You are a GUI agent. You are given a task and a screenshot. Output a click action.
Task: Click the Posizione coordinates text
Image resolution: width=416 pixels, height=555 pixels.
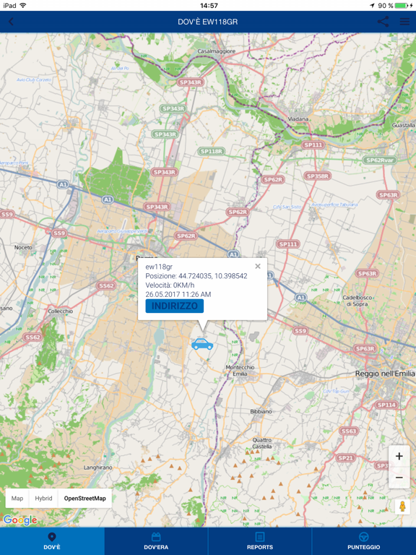(x=196, y=276)
